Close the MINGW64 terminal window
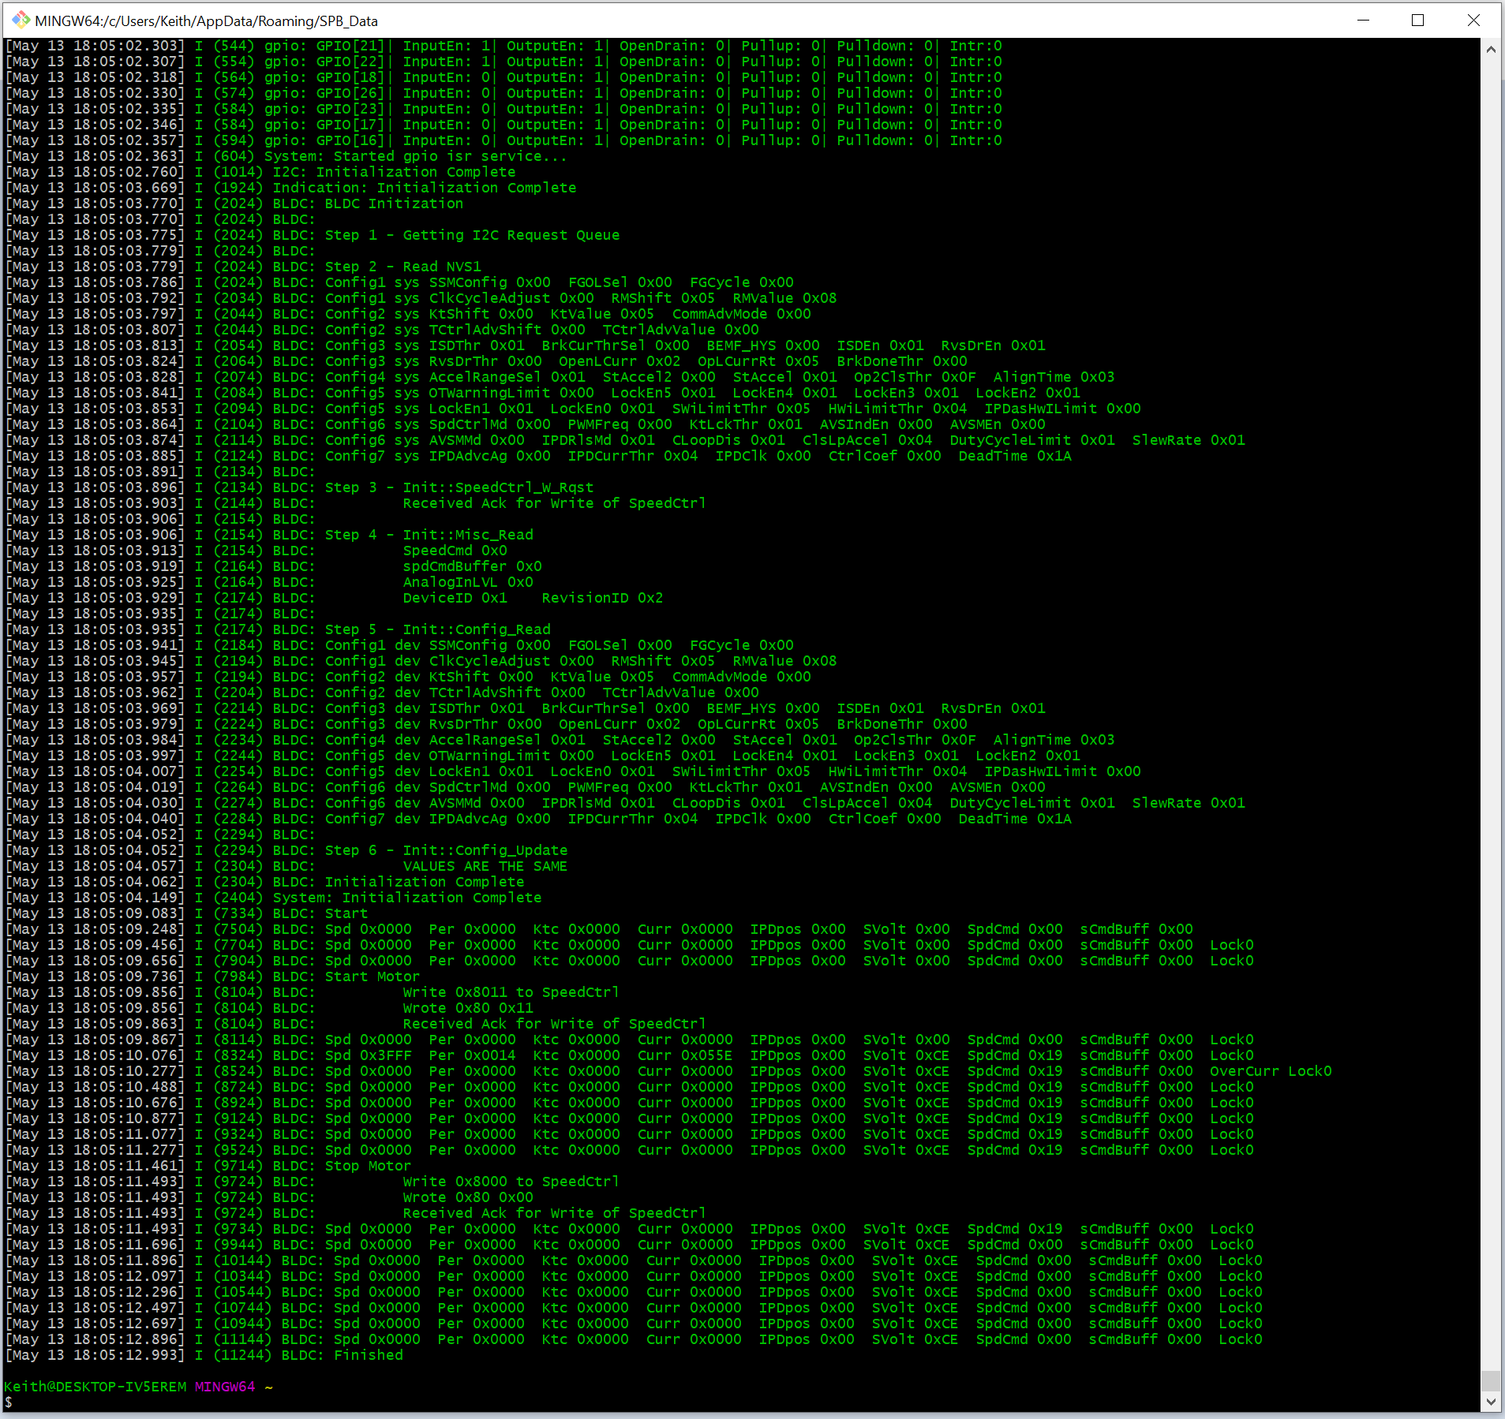 1473,20
